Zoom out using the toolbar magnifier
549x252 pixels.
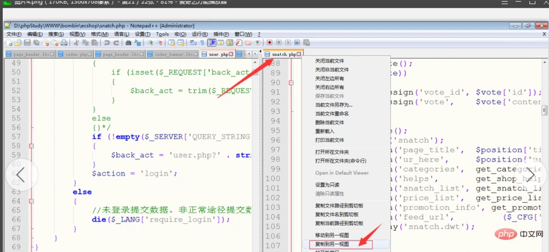point(159,43)
